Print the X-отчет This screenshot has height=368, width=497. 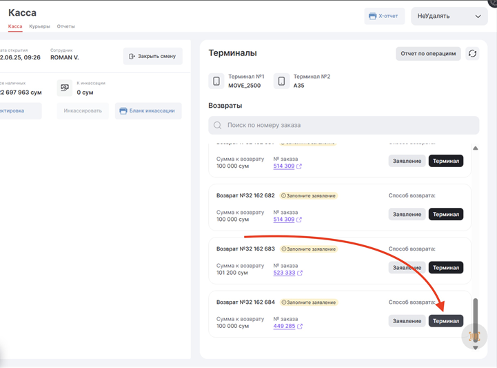384,16
